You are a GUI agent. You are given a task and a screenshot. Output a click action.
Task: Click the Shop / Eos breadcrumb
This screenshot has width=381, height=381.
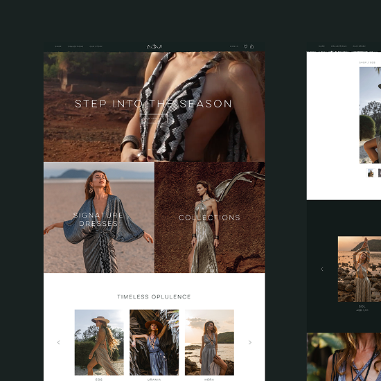(x=367, y=62)
